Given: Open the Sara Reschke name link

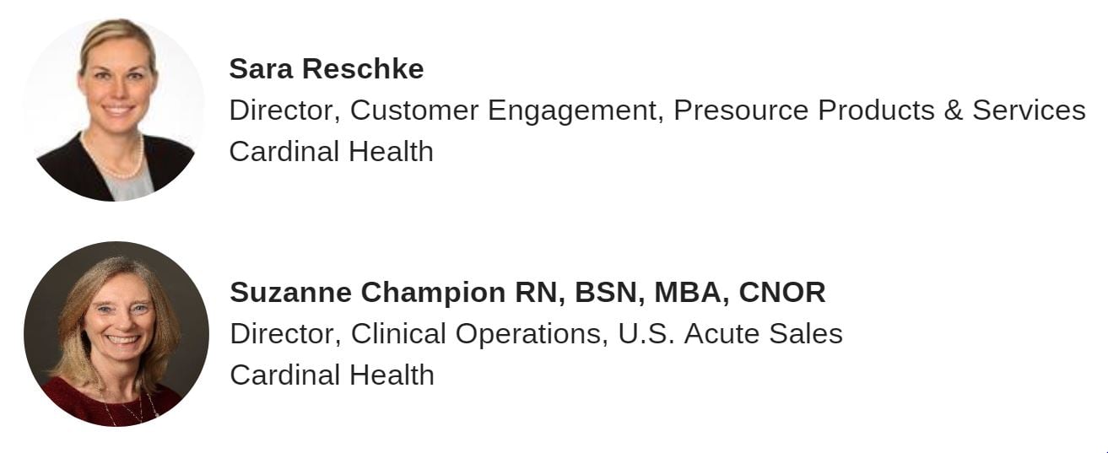Looking at the screenshot, I should tap(326, 69).
